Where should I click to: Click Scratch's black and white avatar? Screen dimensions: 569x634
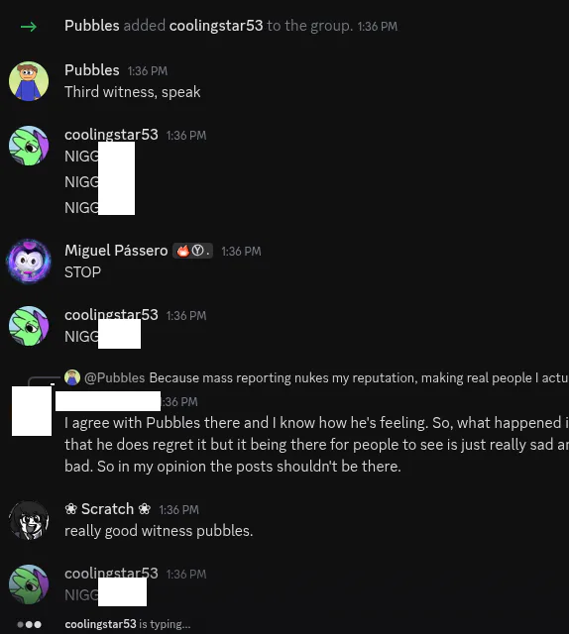pyautogui.click(x=29, y=520)
